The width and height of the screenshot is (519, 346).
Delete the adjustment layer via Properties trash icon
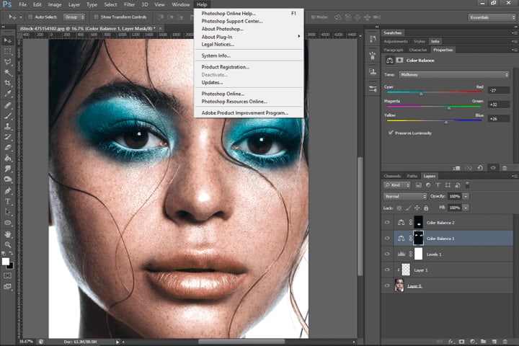505,168
